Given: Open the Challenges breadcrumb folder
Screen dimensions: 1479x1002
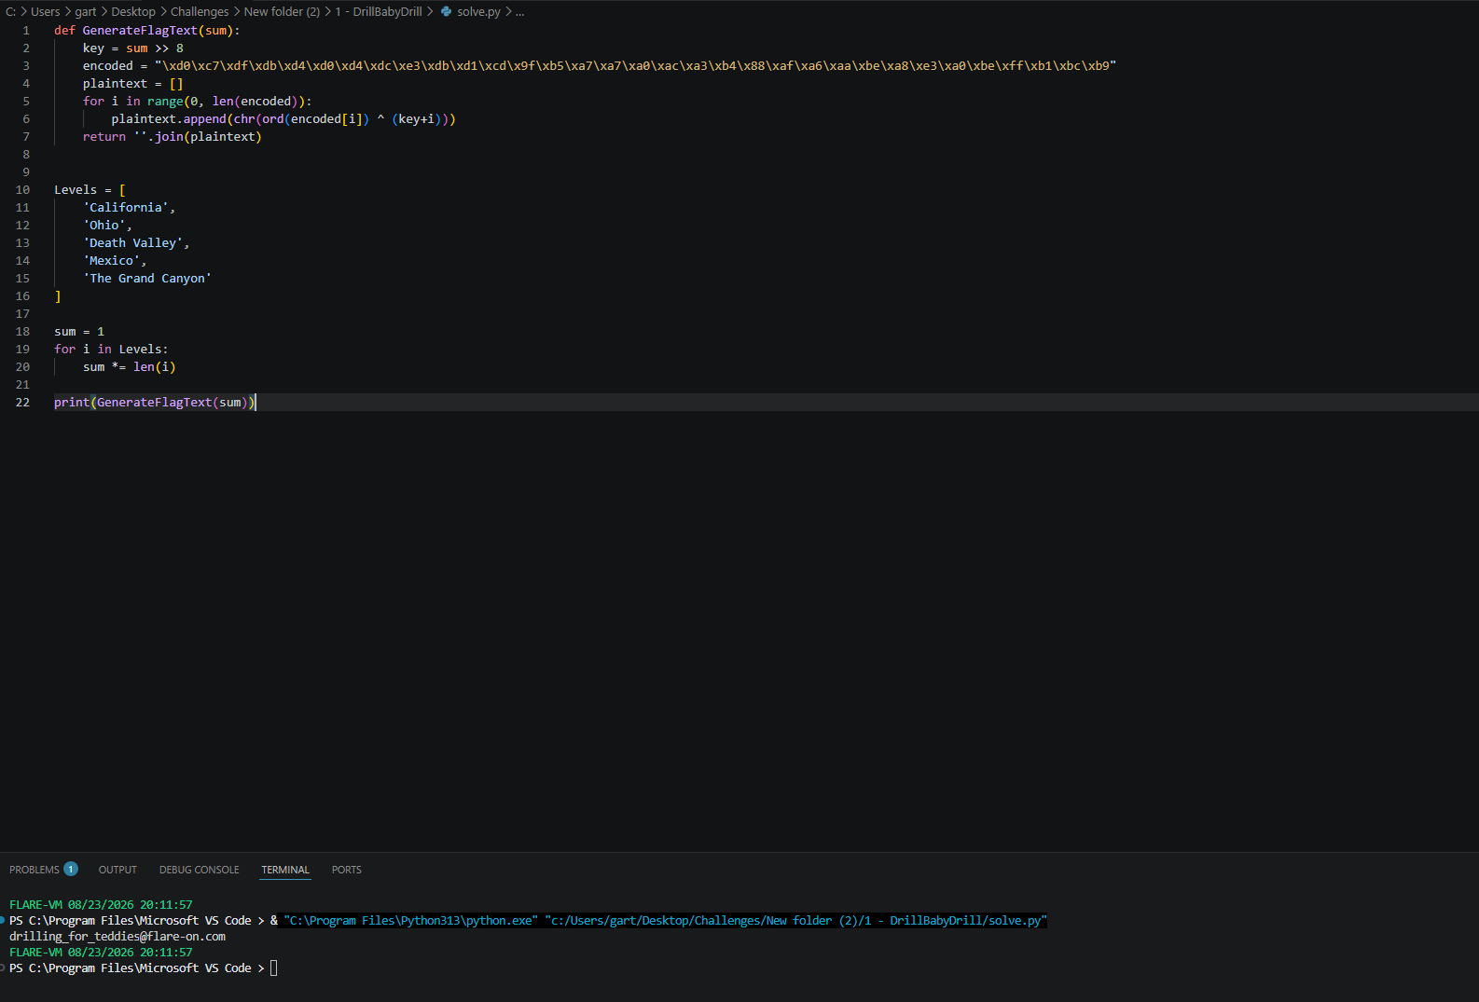Looking at the screenshot, I should (x=200, y=12).
